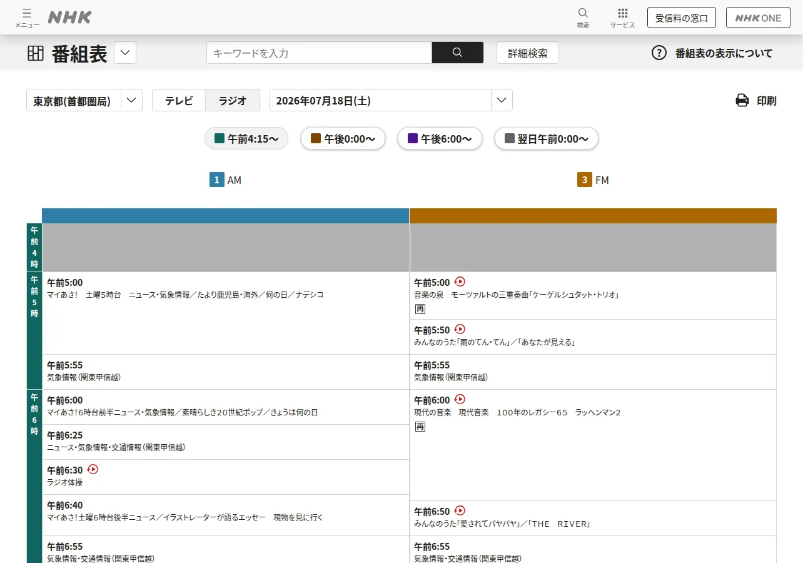
Task: Switch to ラジオ schedule
Action: [233, 100]
